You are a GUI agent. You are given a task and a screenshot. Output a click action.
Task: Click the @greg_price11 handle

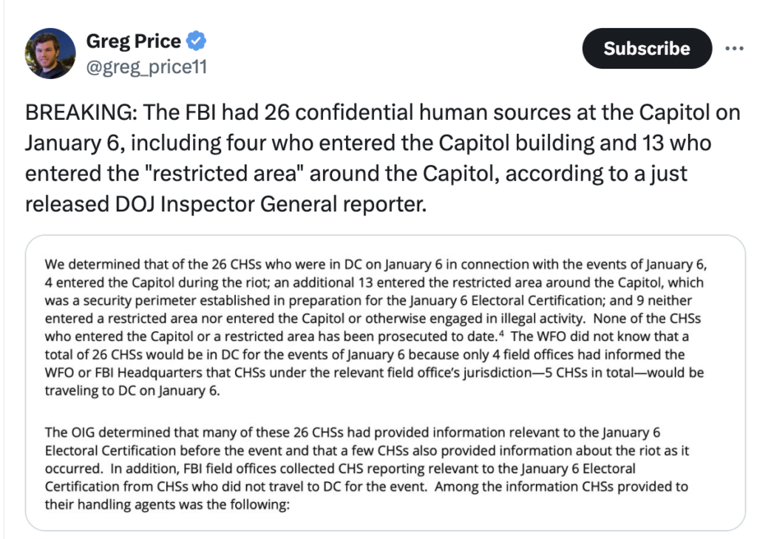point(146,68)
